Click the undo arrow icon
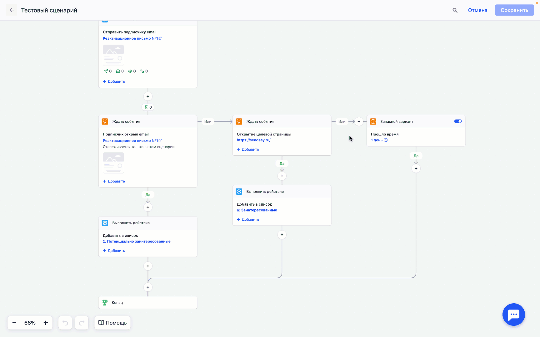This screenshot has height=337, width=540. 65,323
